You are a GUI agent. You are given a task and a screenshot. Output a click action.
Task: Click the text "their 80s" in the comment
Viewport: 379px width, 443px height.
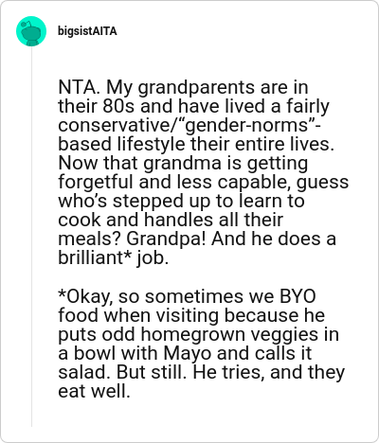tap(97, 106)
